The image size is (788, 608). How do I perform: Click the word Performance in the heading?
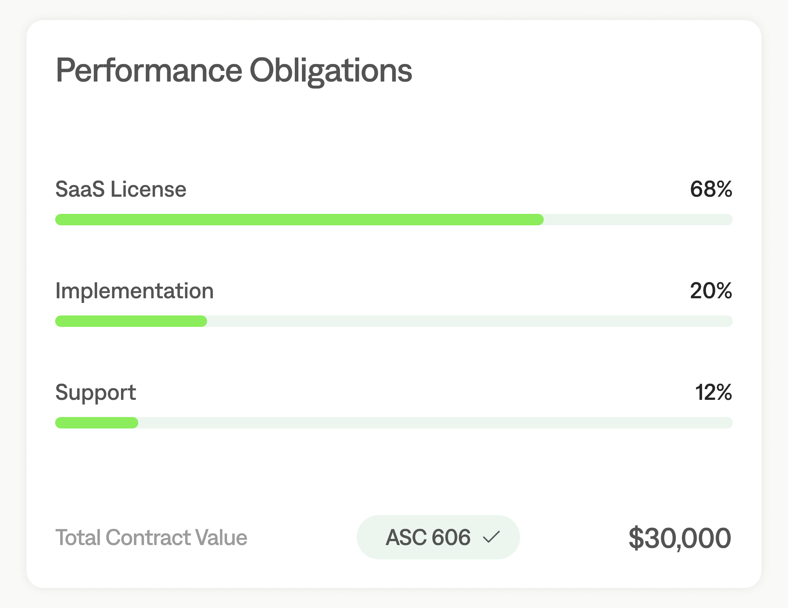pyautogui.click(x=149, y=70)
